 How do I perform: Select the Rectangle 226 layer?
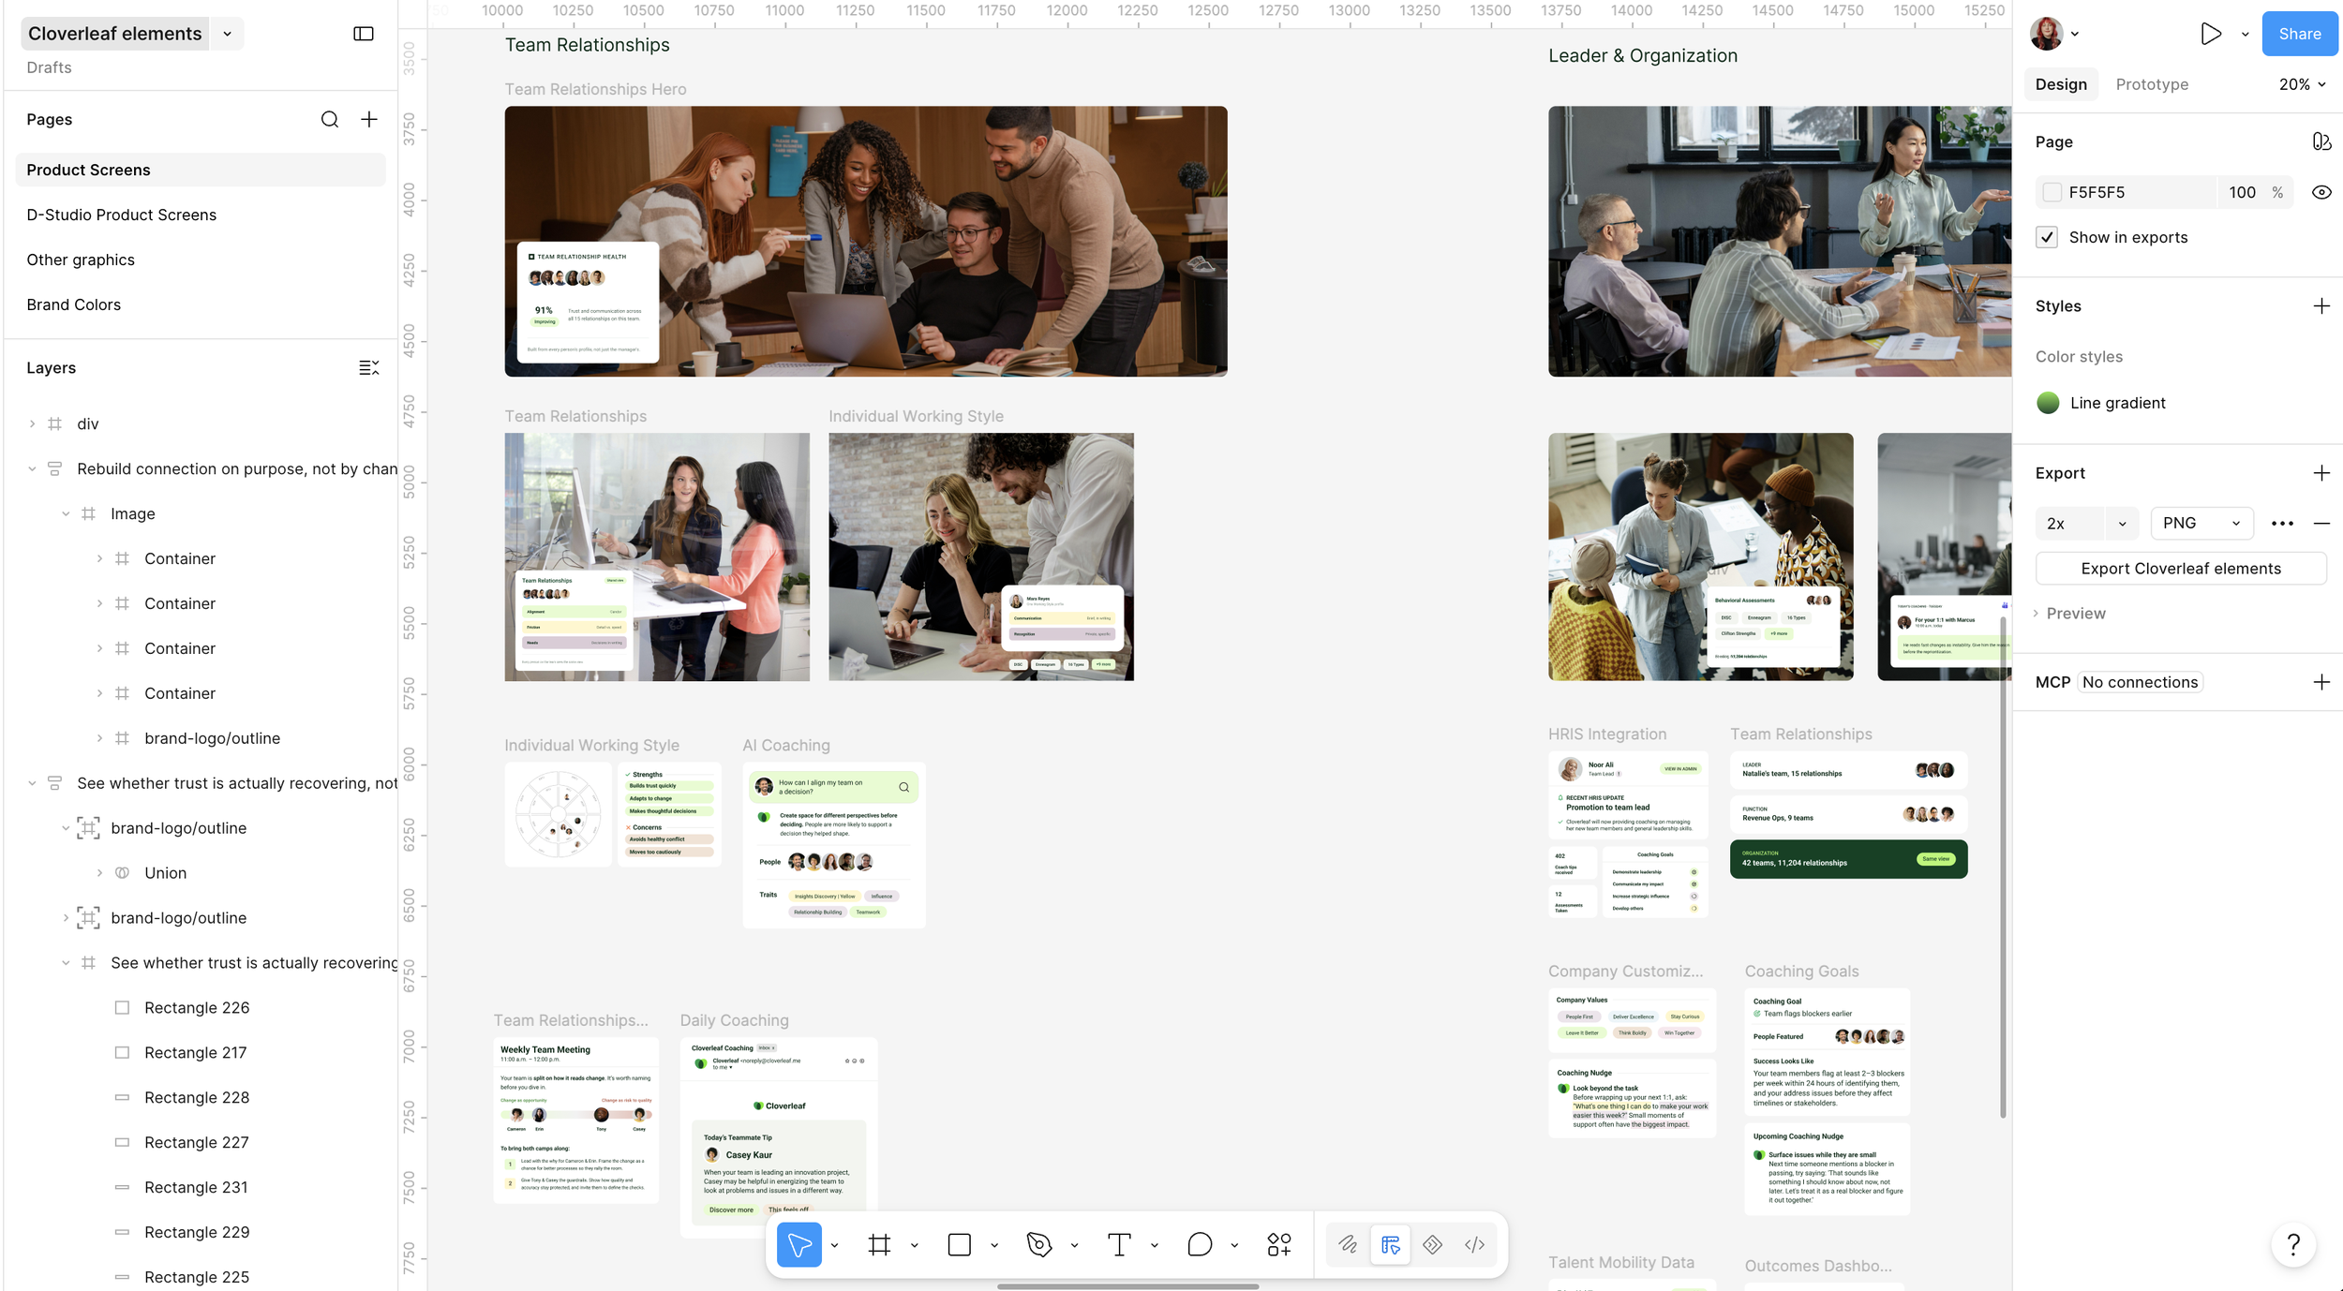pos(197,1008)
